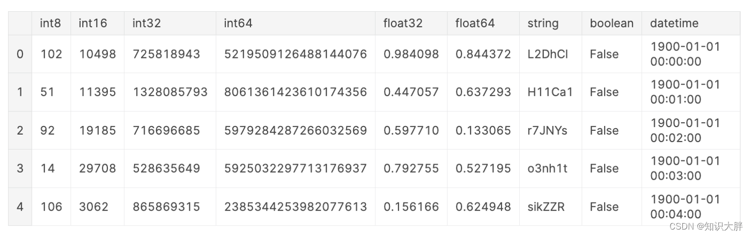Click the datetime column header

point(674,24)
